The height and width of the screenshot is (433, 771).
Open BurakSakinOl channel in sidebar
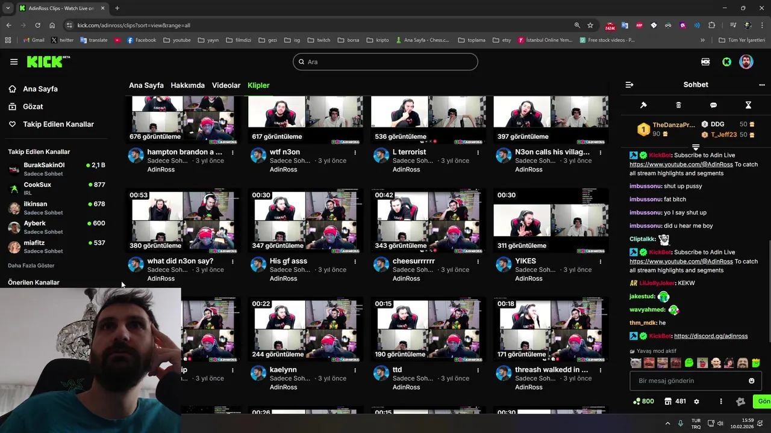pyautogui.click(x=57, y=169)
